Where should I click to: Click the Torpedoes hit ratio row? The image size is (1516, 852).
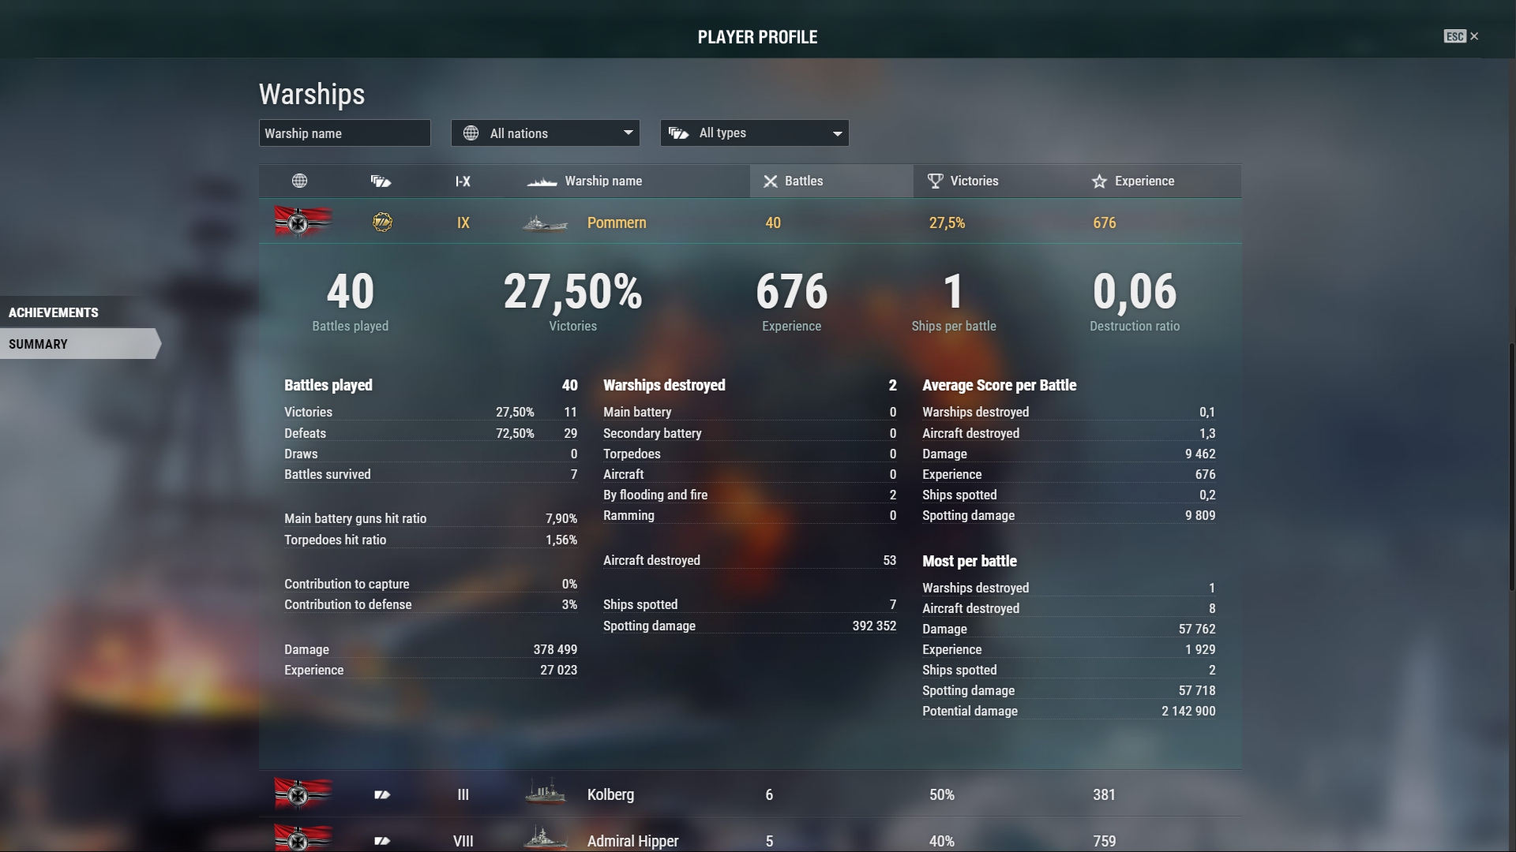coord(430,540)
